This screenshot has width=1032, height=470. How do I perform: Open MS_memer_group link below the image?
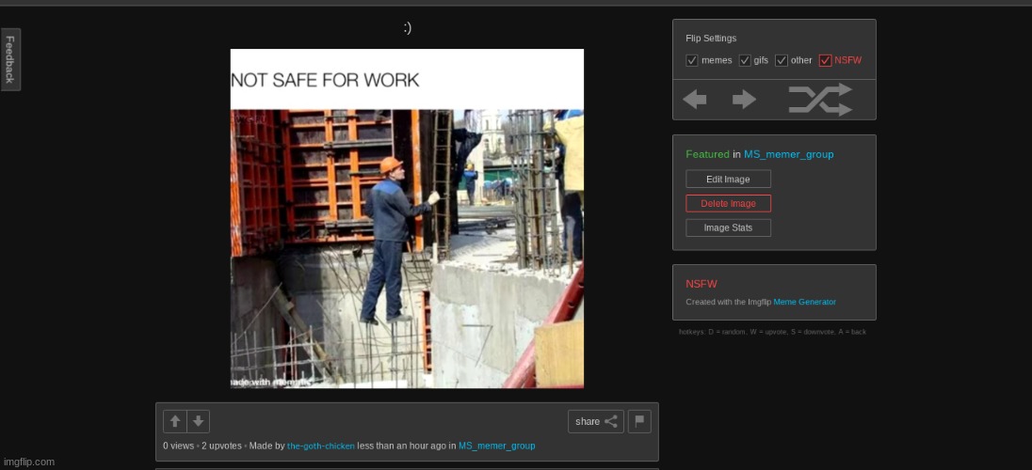click(x=496, y=446)
